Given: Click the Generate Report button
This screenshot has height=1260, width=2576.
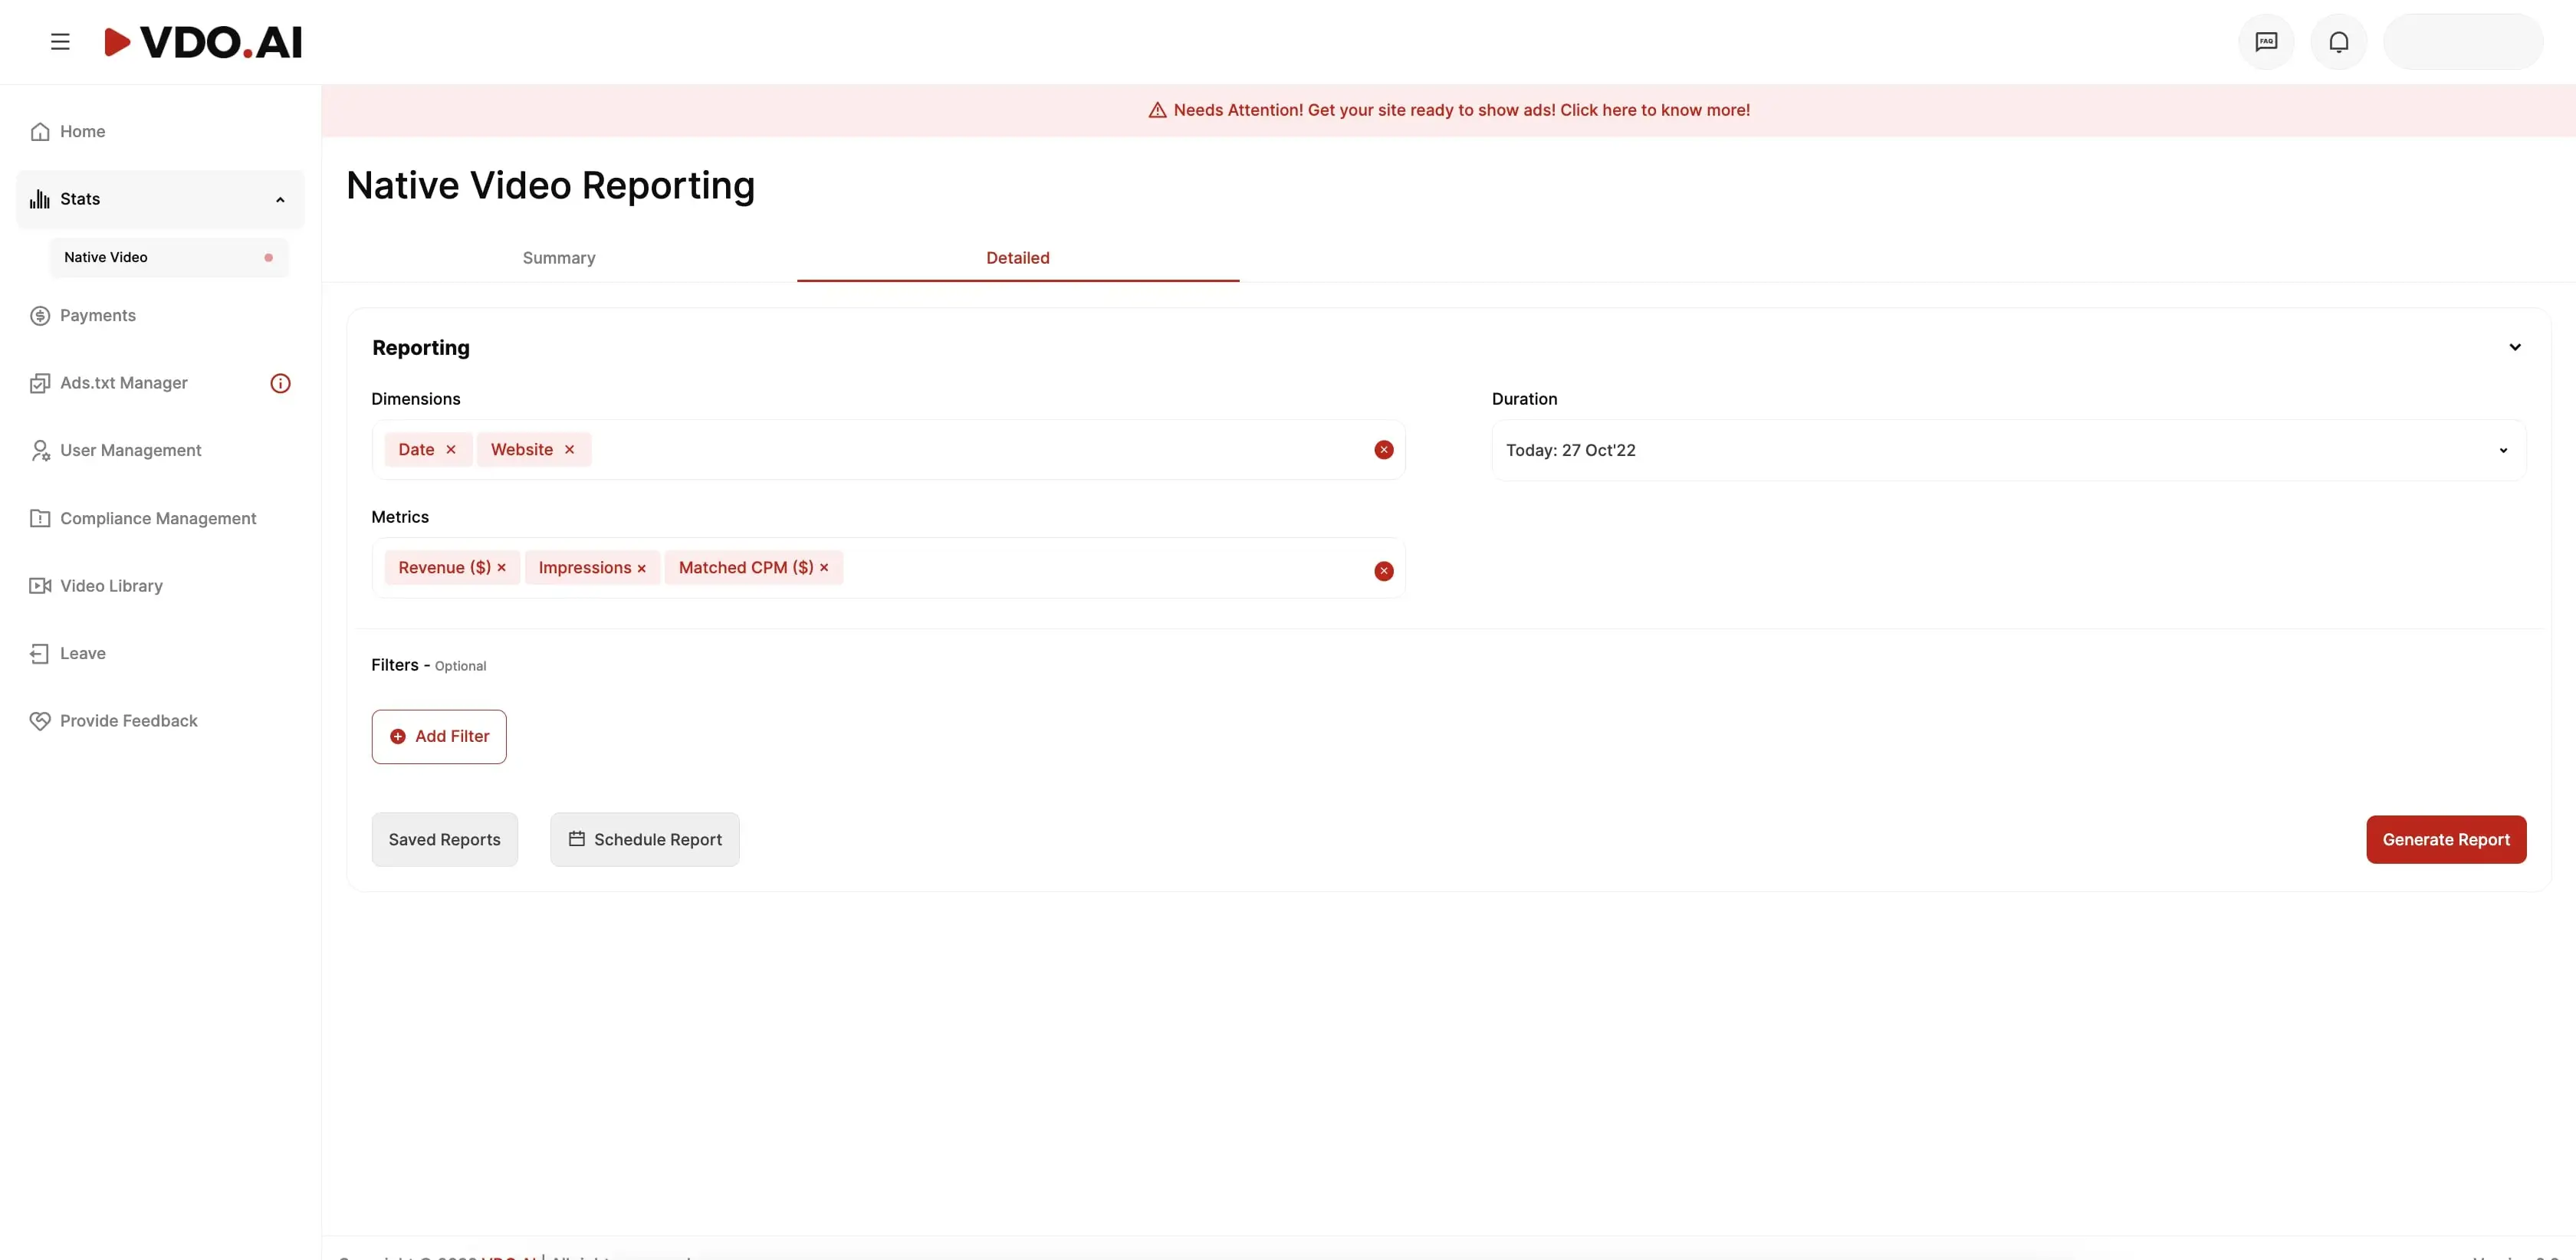Looking at the screenshot, I should click(x=2445, y=840).
